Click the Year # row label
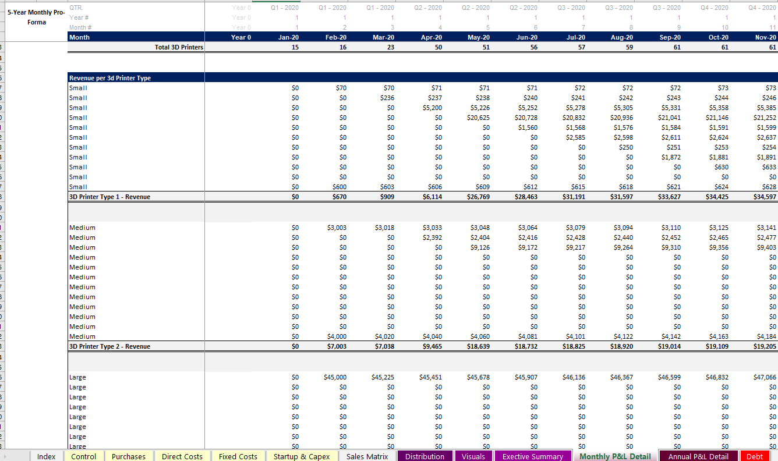Screen dimensions: 778x461 (x=79, y=17)
